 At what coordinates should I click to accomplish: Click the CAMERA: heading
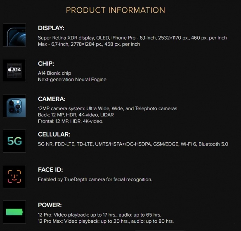pos(52,99)
